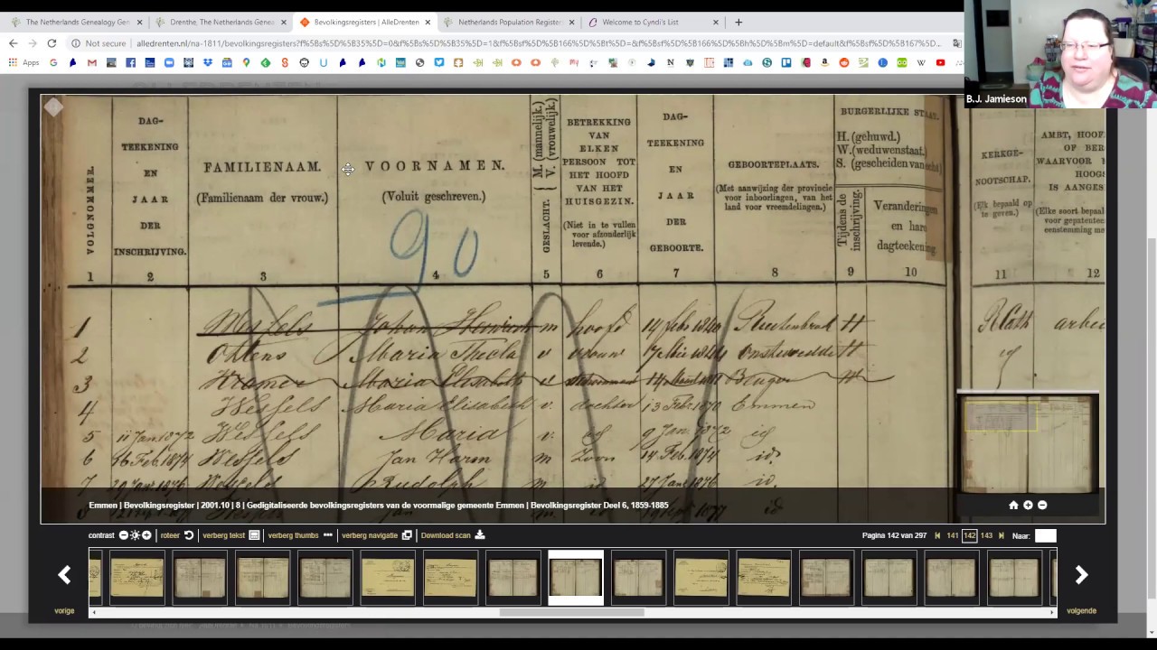
Task: Click the thumbnail strip's left scroll arrow
Action: point(93,612)
